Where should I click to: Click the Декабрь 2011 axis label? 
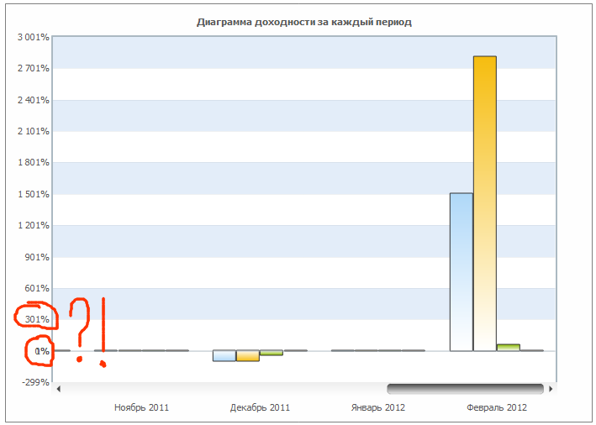[x=260, y=407]
